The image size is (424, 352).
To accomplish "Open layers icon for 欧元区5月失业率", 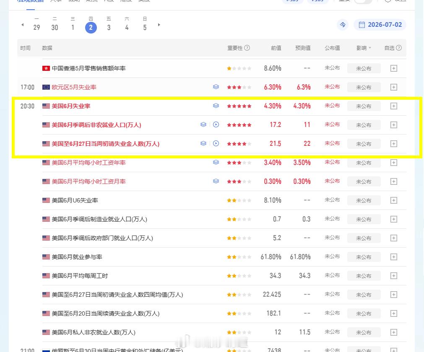I will coord(216,87).
